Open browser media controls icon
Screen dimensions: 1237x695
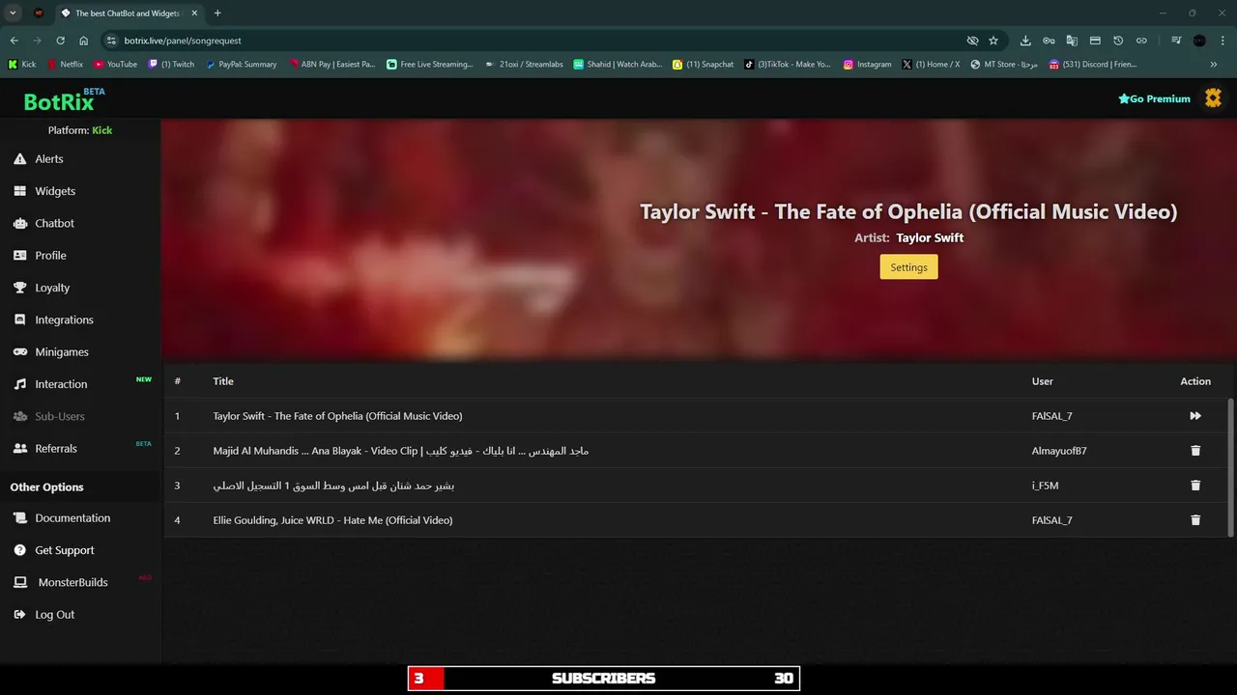[1176, 41]
